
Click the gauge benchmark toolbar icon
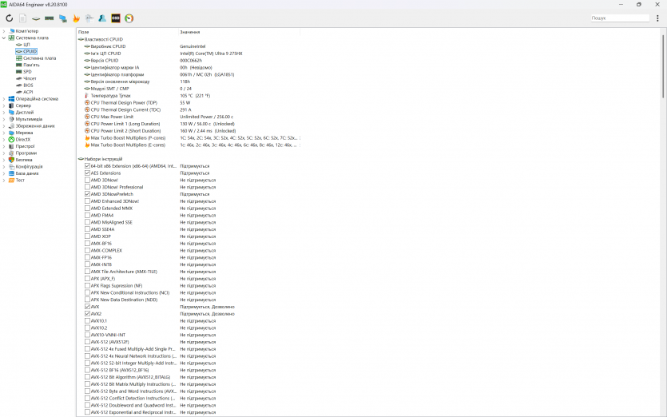pyautogui.click(x=129, y=18)
